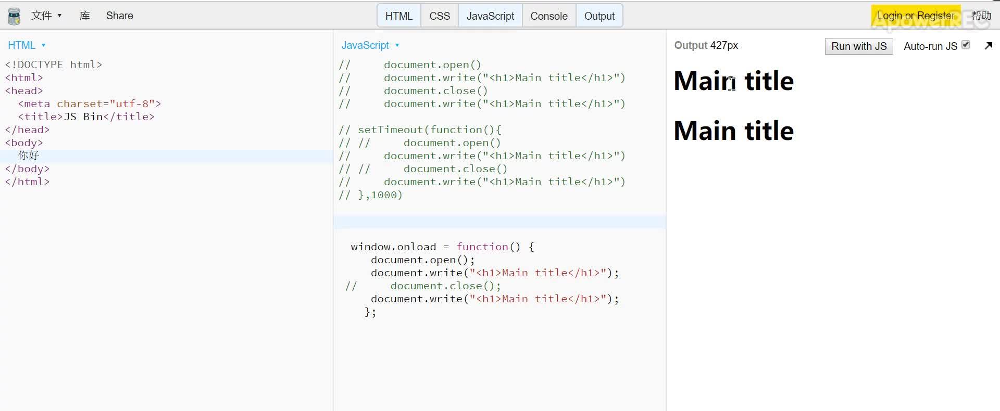The height and width of the screenshot is (411, 1000).
Task: Toggle the HTML panel tab
Action: 399,16
